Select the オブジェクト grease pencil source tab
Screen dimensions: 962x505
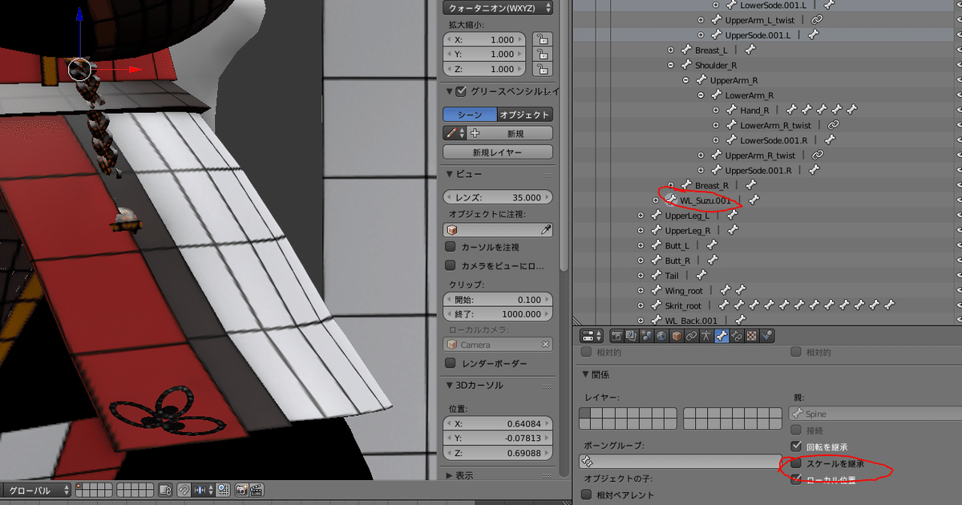[x=524, y=115]
